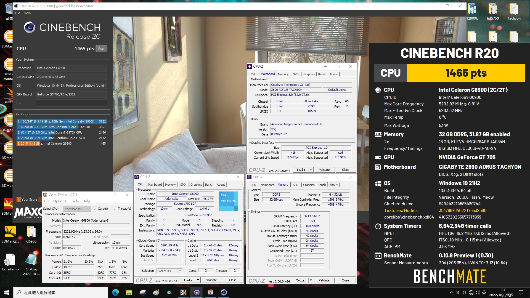530x298 pixels.
Task: Click the Windows Start button
Action: [7, 292]
